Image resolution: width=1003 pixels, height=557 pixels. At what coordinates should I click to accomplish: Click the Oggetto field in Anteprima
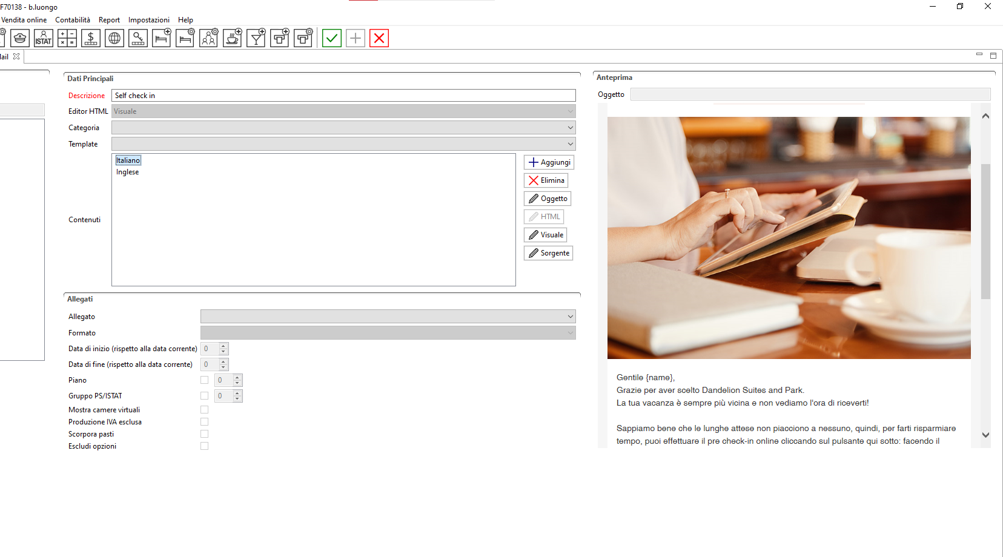pyautogui.click(x=810, y=94)
